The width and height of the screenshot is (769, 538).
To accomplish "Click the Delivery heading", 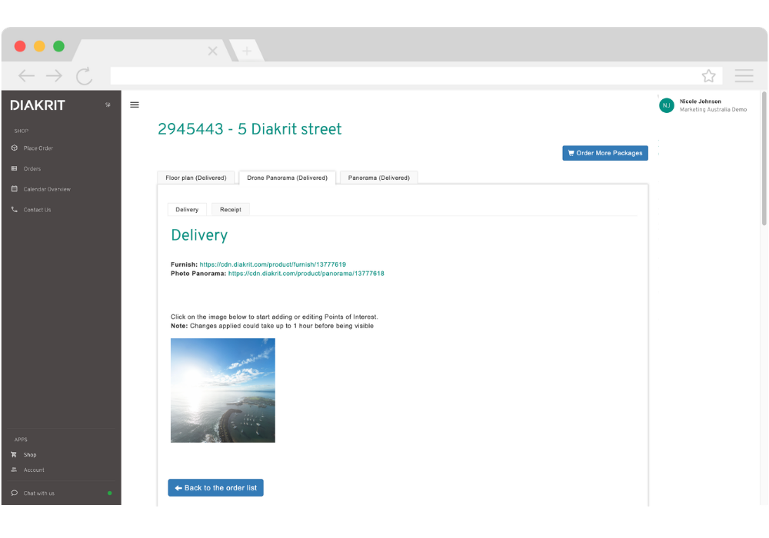I will 199,235.
